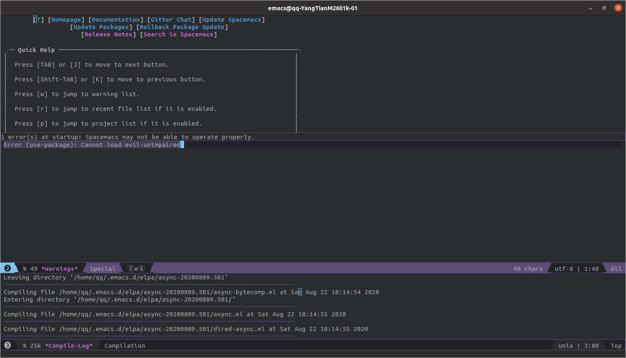Screen dimensions: 626x358
Task: Click window number 2 badge in Warnings modeline
Action: point(7,268)
